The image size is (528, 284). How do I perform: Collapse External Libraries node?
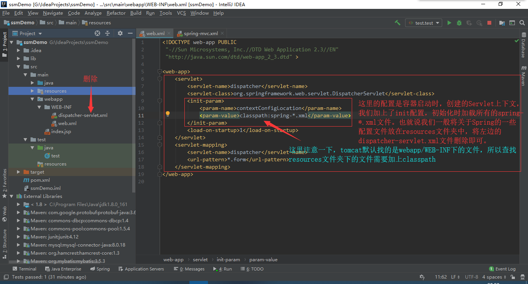(x=11, y=196)
